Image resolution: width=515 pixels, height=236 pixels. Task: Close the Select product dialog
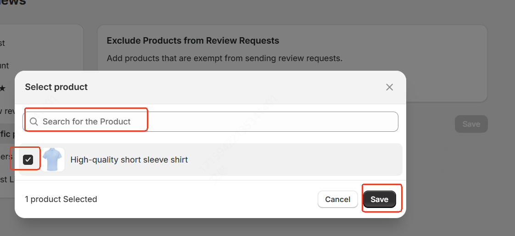click(389, 87)
